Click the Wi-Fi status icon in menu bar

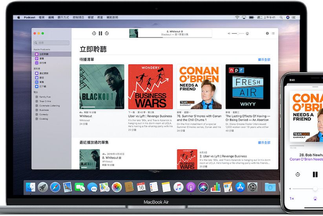point(237,18)
